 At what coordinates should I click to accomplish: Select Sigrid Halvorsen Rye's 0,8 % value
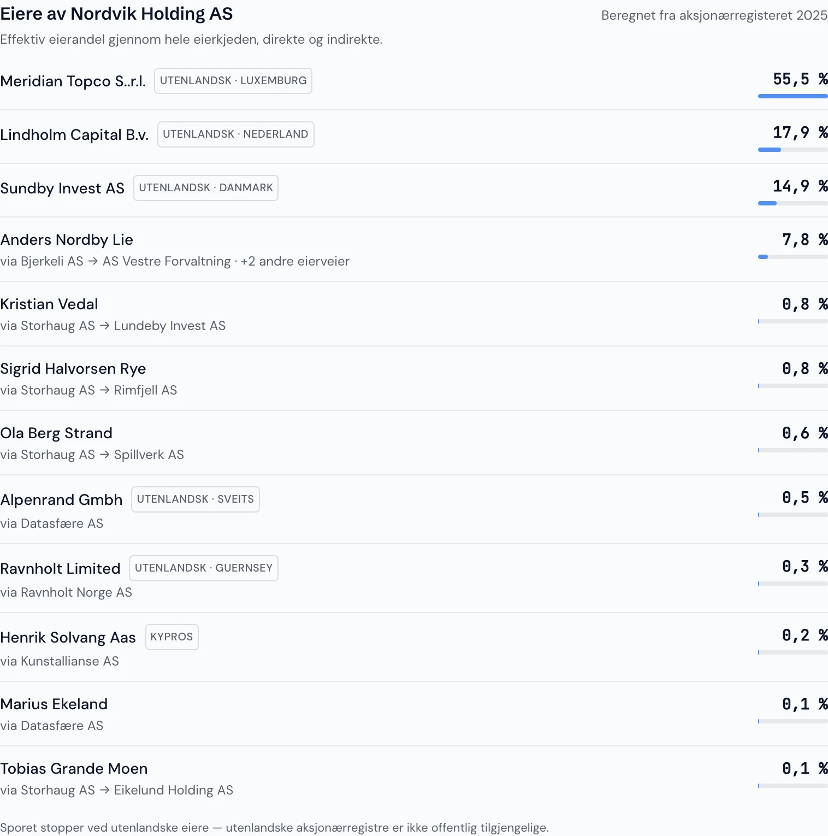(x=805, y=369)
